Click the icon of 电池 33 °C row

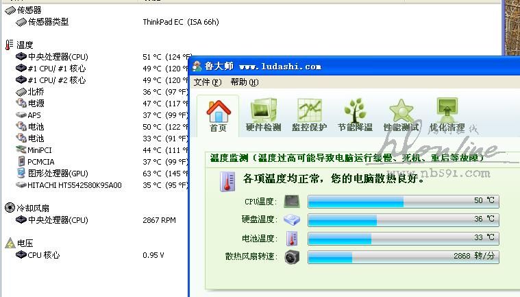[21, 138]
